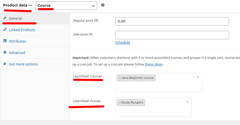Viewport: 240px width, 125px height.
Task: Go to the Attributes tab
Action: point(17,41)
